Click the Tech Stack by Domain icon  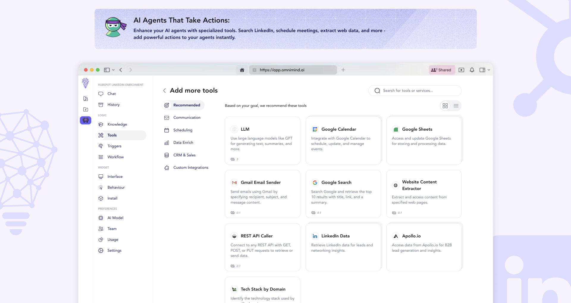pyautogui.click(x=234, y=289)
